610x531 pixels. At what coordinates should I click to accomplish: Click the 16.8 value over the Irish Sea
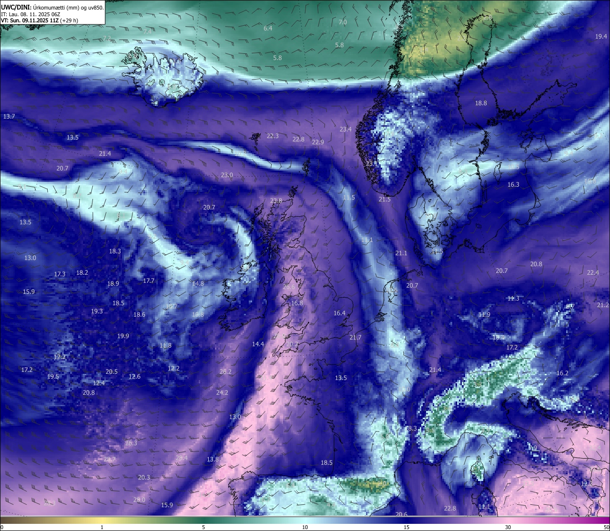[x=297, y=303]
